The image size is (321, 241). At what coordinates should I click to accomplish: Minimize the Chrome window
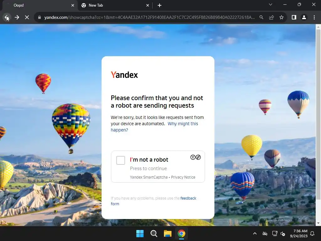pos(285,4)
